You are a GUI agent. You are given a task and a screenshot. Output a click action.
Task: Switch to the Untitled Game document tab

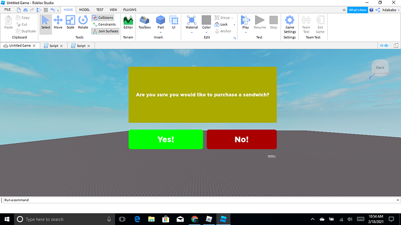(20, 45)
